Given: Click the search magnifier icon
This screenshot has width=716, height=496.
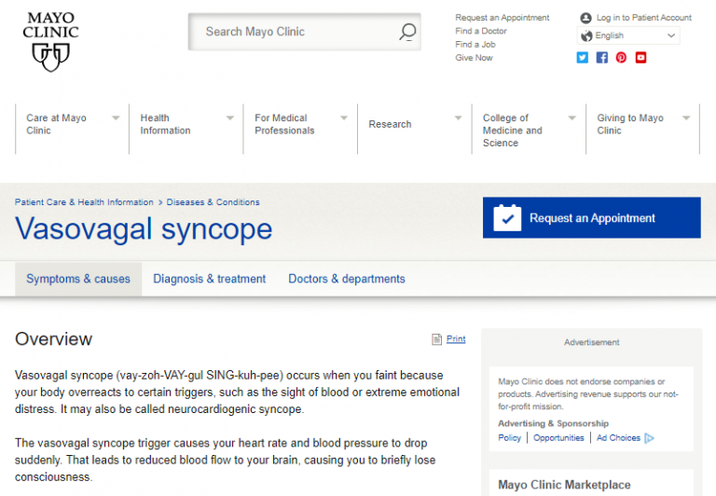Looking at the screenshot, I should [x=407, y=32].
